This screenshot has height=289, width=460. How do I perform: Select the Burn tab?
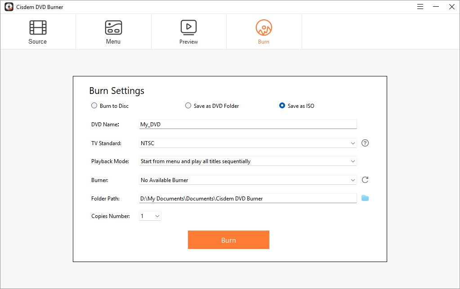point(264,31)
